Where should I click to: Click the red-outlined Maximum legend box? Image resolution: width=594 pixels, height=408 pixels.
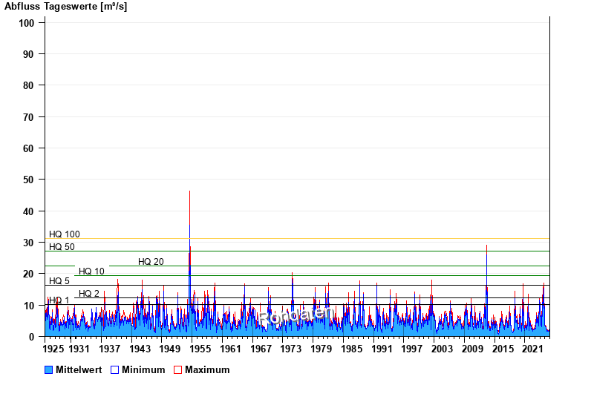click(x=177, y=370)
